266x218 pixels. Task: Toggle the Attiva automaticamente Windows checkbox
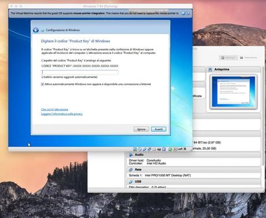point(42,84)
